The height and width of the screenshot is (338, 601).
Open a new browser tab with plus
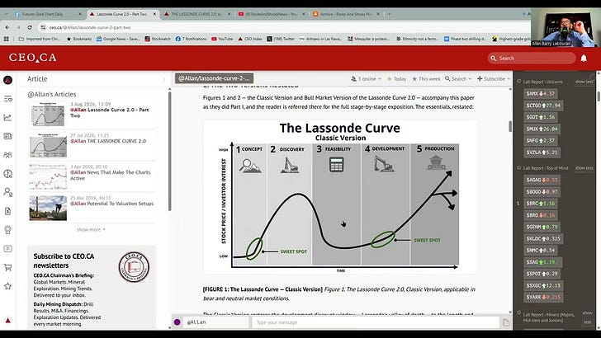[x=389, y=14]
